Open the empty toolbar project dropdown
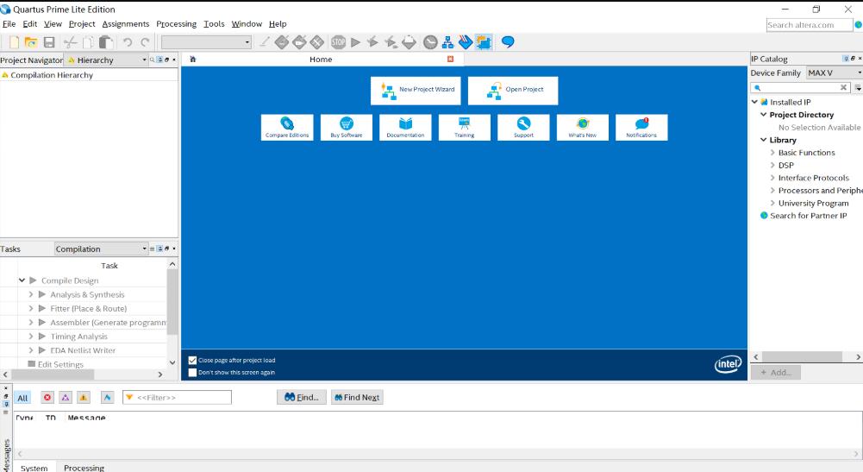Screen dimensions: 863x472 pyautogui.click(x=206, y=42)
